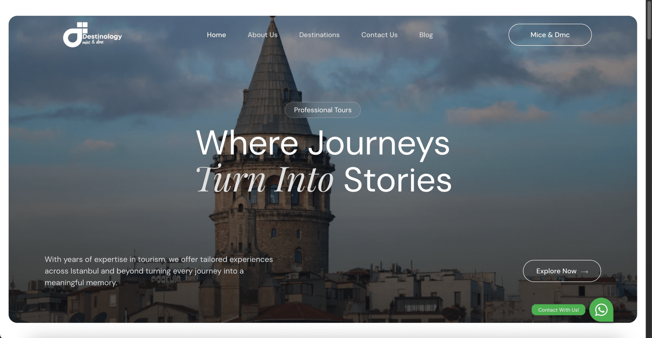Open the Home menu item
The image size is (652, 338).
pyautogui.click(x=216, y=35)
